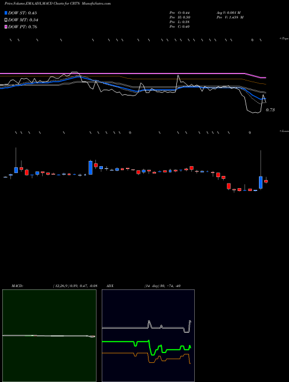289x382 pixels.
Task: Click the blue DOW ST legend swatch
Action: click(6, 13)
